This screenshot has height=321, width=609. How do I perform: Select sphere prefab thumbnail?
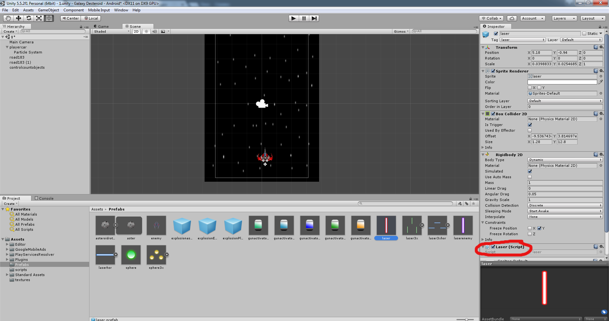point(131,255)
